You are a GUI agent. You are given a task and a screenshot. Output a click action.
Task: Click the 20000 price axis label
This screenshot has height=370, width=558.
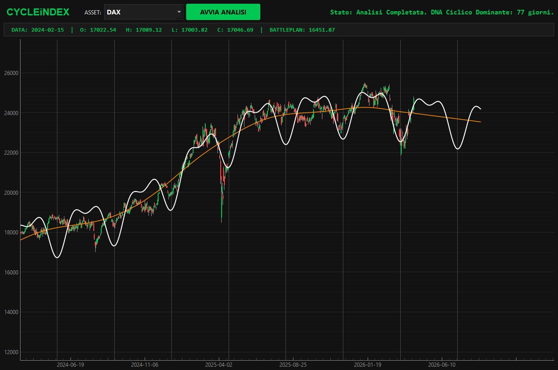point(11,192)
